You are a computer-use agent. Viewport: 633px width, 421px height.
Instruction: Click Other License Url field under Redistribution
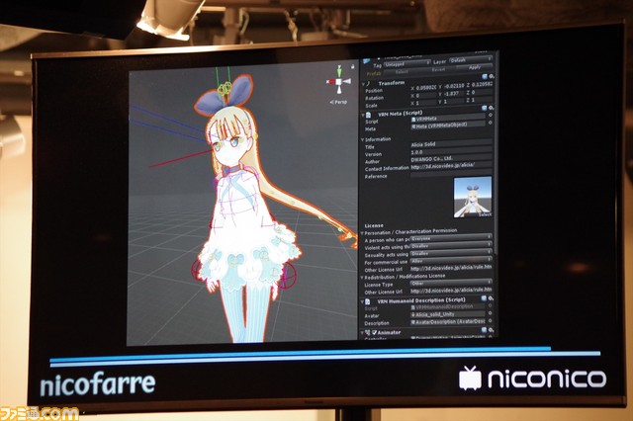coord(451,290)
